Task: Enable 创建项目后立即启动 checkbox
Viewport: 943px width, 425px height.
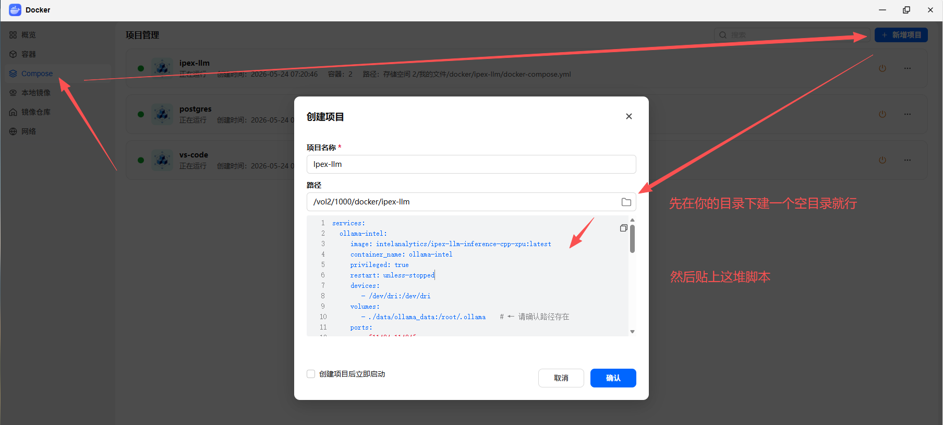Action: (x=311, y=374)
